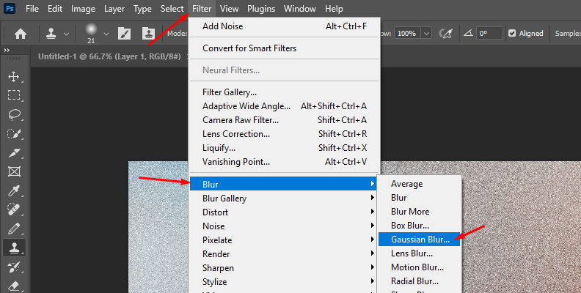Open the Help menu
Image resolution: width=581 pixels, height=293 pixels.
[x=334, y=9]
